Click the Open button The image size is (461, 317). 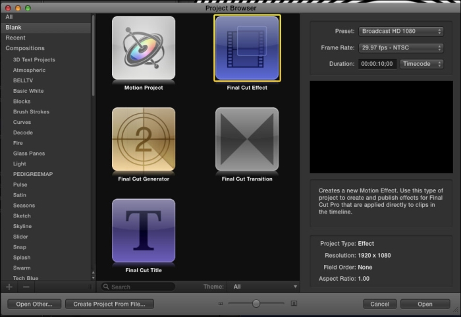(425, 304)
